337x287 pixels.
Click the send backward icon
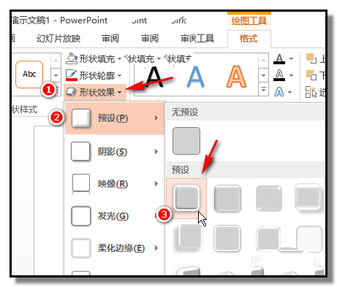pyautogui.click(x=311, y=75)
